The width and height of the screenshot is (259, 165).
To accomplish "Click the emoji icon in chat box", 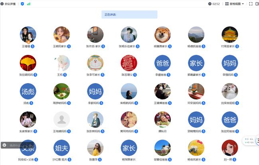I will [x=4, y=145].
